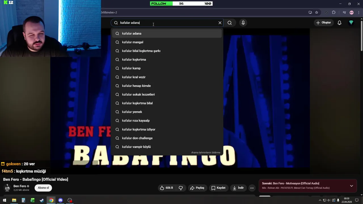Open the Ben Fero channel avatar
The image size is (363, 204).
pos(7,188)
